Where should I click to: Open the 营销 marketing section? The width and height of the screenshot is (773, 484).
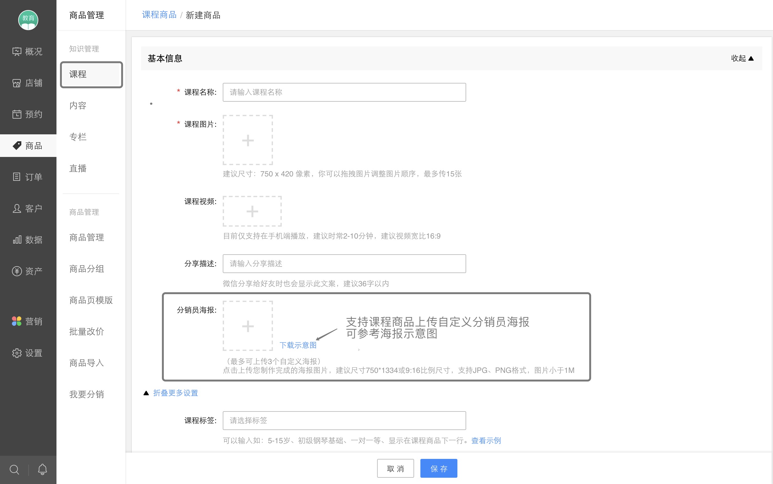coord(28,321)
